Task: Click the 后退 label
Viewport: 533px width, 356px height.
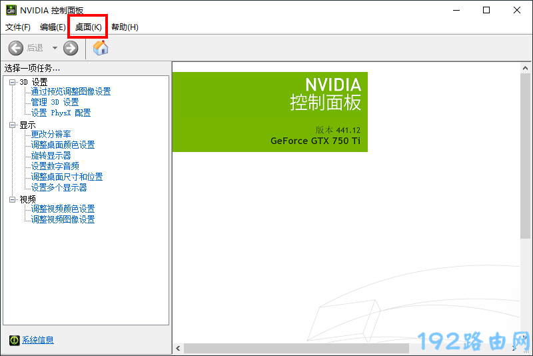Action: (x=35, y=48)
